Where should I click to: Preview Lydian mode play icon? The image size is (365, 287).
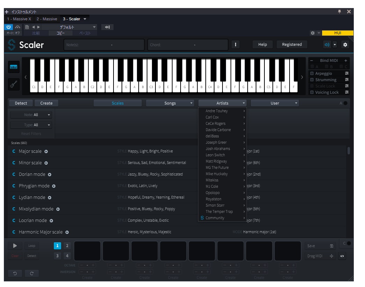[x=50, y=198]
